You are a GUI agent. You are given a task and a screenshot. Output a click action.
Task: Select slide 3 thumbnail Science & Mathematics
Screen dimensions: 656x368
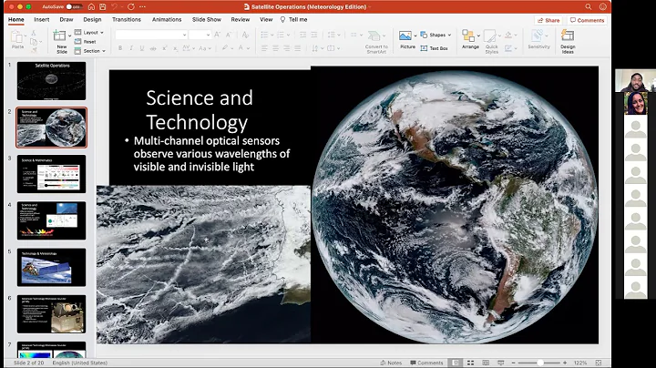pyautogui.click(x=51, y=174)
